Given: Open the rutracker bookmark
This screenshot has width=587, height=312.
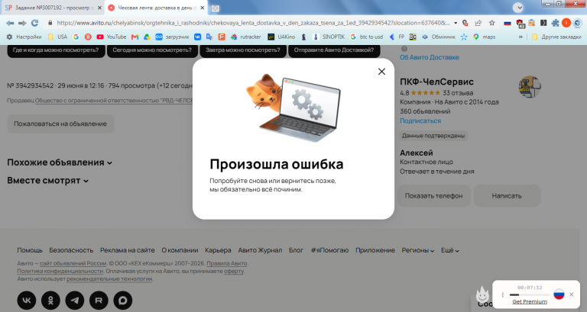Looking at the screenshot, I should 245,37.
